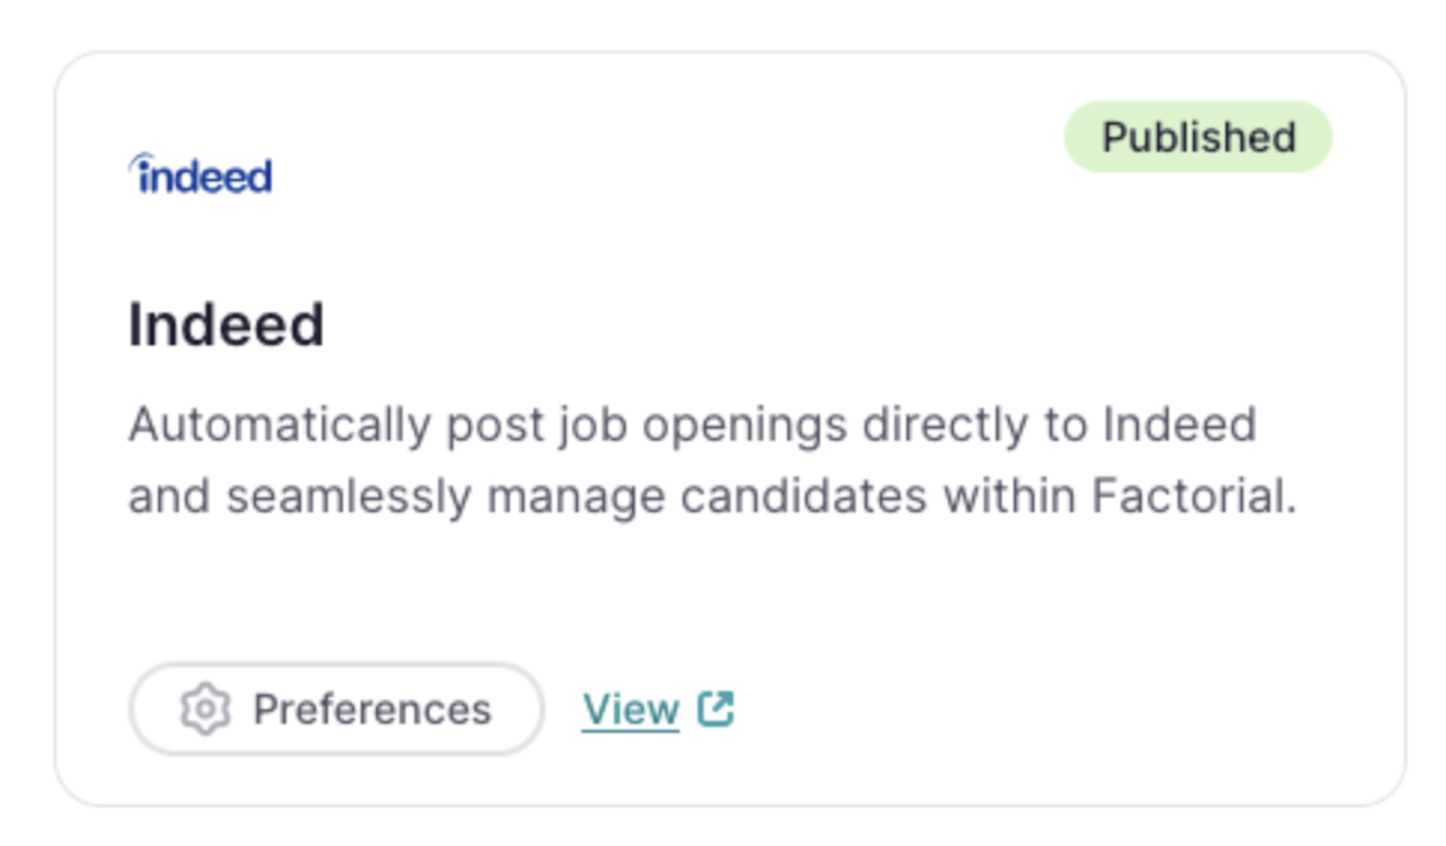Click the gear icon inside Preferences
The image size is (1446, 846).
[205, 709]
